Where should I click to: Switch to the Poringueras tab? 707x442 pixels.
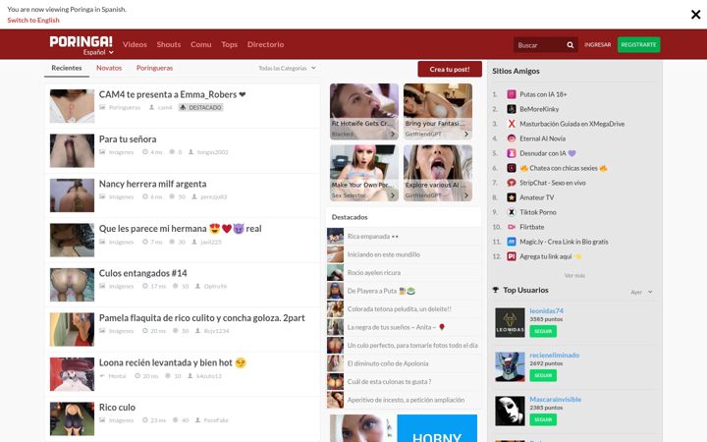pos(155,68)
